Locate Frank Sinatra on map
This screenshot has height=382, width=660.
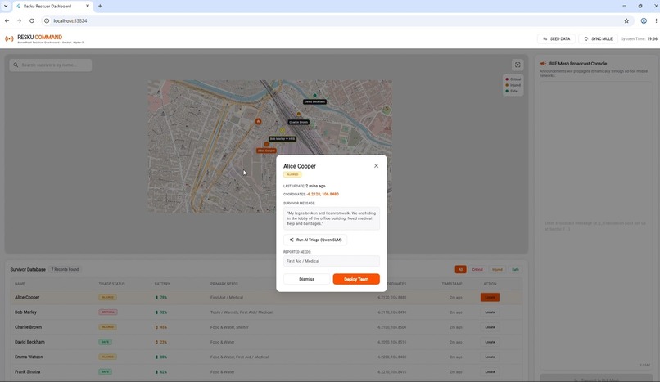tap(490, 371)
